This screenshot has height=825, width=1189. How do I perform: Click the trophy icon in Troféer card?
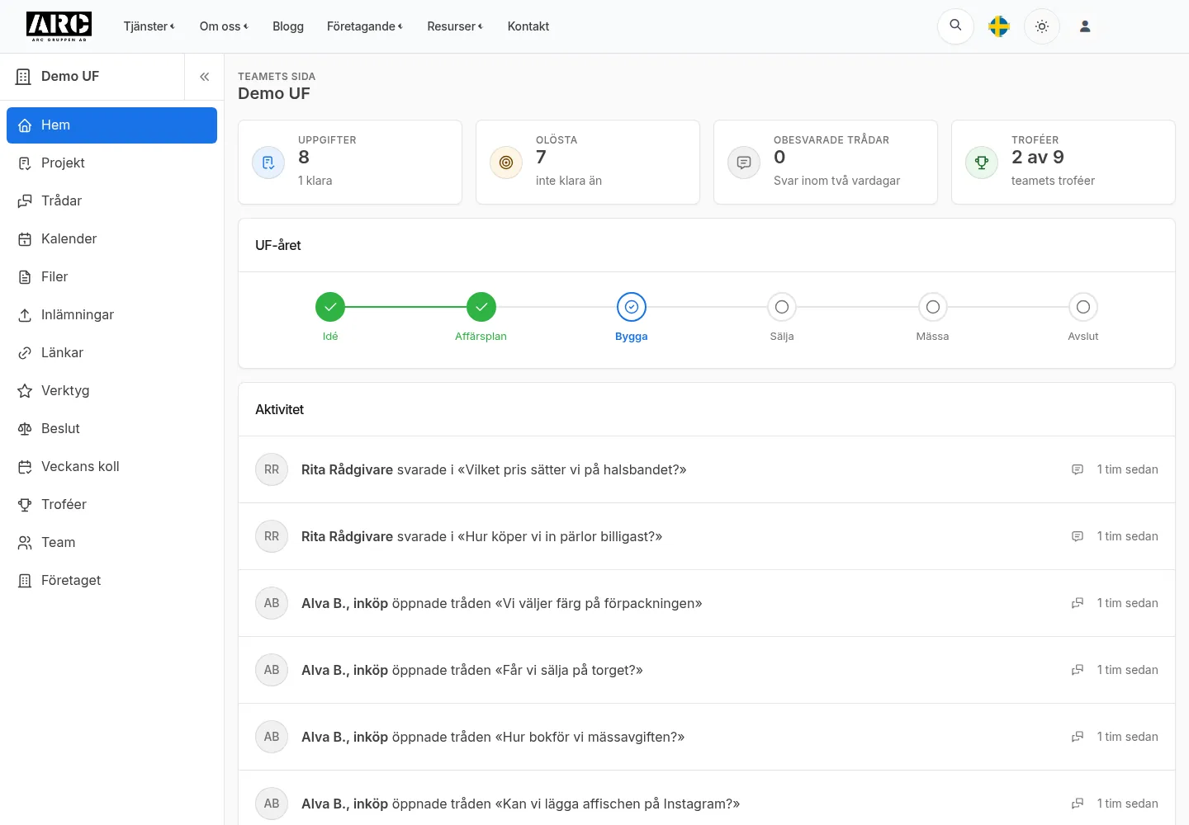pyautogui.click(x=982, y=163)
